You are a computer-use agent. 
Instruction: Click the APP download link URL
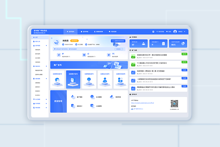click(143, 103)
